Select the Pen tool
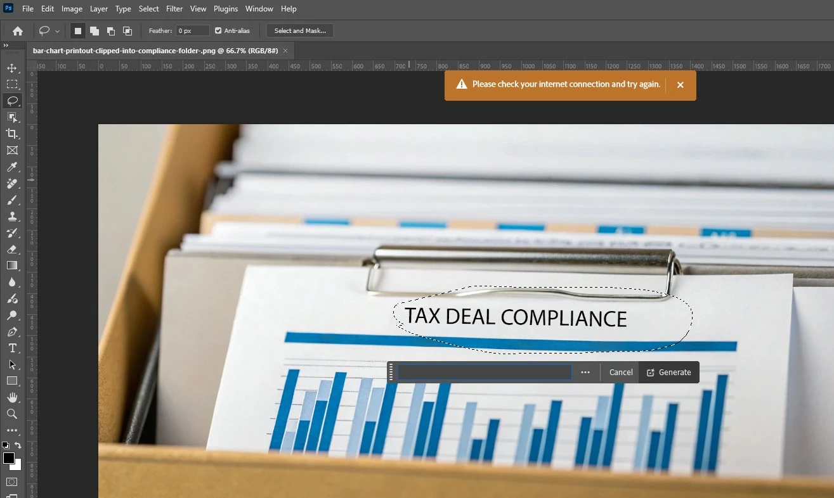Viewport: 834px width, 498px height. (12, 332)
